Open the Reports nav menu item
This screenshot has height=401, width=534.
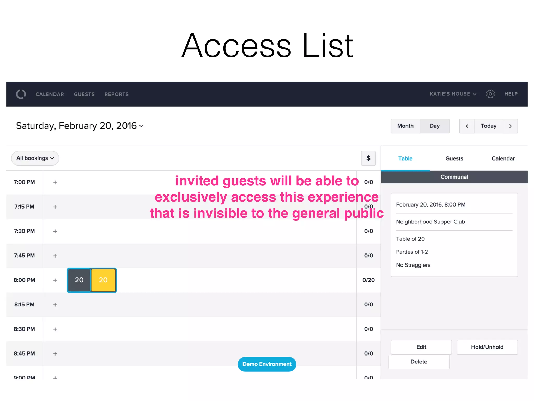click(117, 94)
